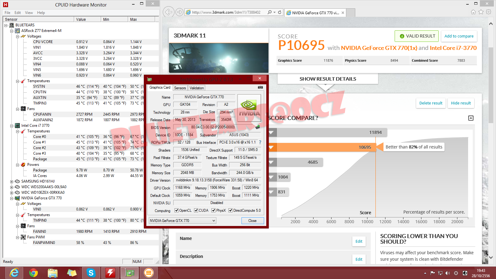Open the GPU-Z taskbar icon
This screenshot has width=496, height=279.
point(130,273)
